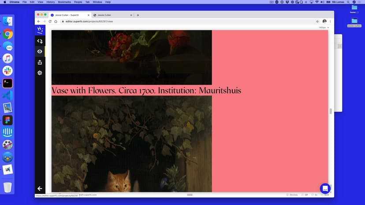Click the back arrow at bottom of sidebar
The height and width of the screenshot is (205, 365).
point(40,188)
